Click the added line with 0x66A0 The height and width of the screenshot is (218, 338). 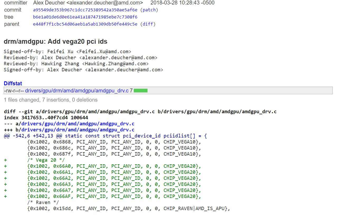click(114, 166)
